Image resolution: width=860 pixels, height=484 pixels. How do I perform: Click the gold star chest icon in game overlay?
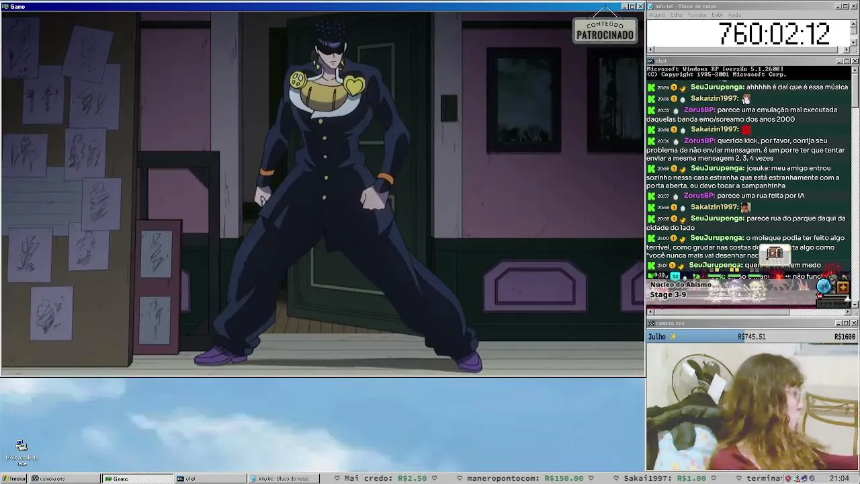(843, 288)
